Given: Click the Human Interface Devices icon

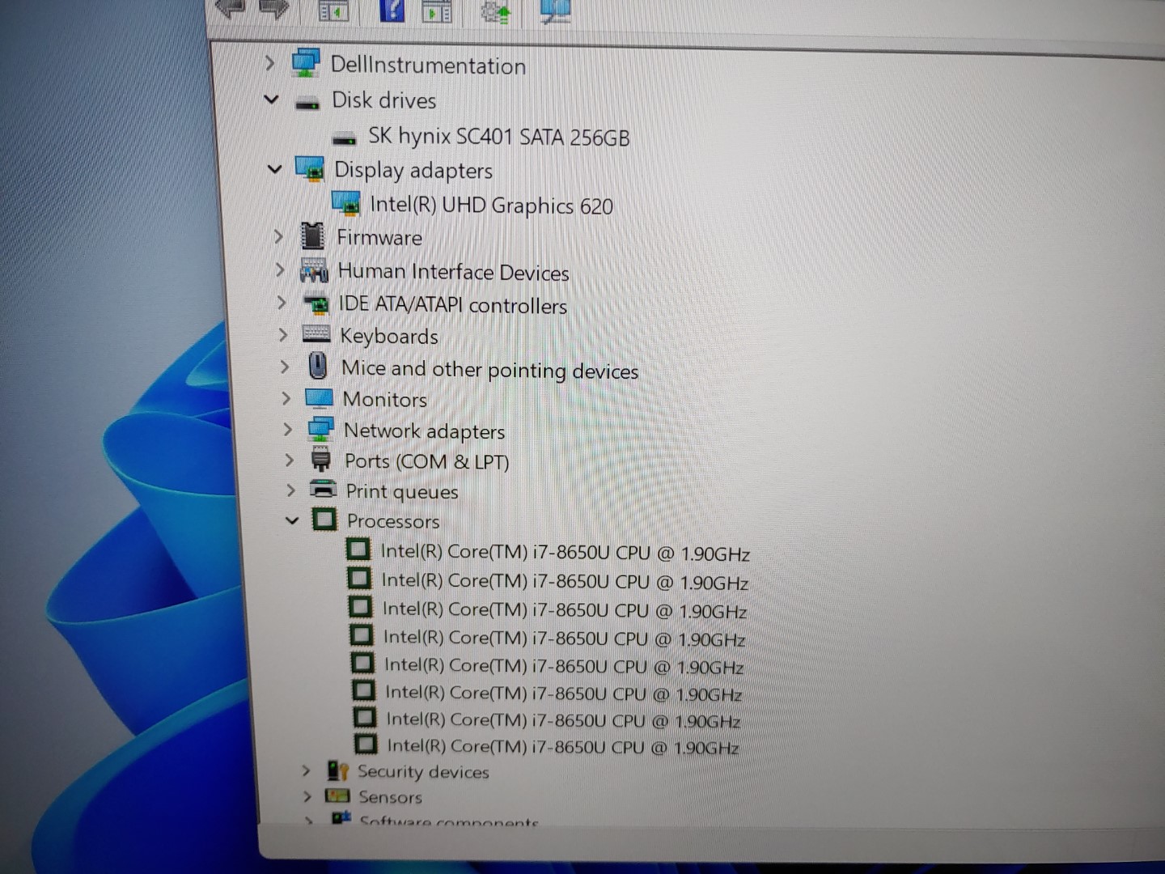Looking at the screenshot, I should click(x=314, y=270).
